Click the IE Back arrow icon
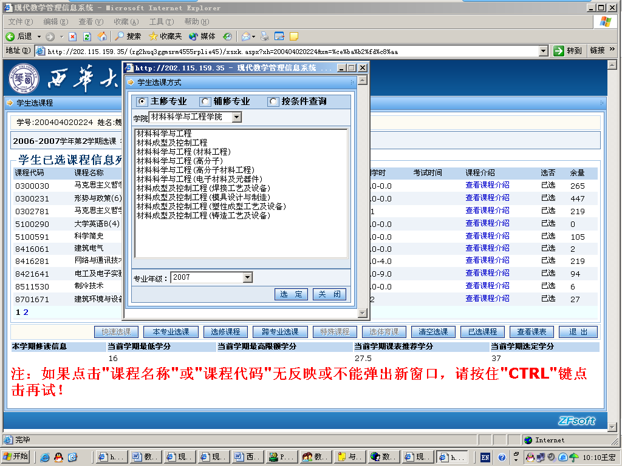The width and height of the screenshot is (622, 466). pyautogui.click(x=10, y=36)
